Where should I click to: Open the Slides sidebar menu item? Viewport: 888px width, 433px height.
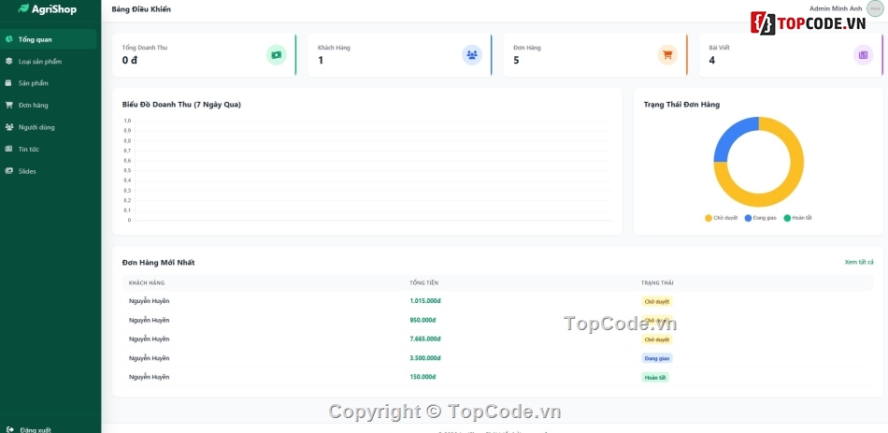[49, 170]
